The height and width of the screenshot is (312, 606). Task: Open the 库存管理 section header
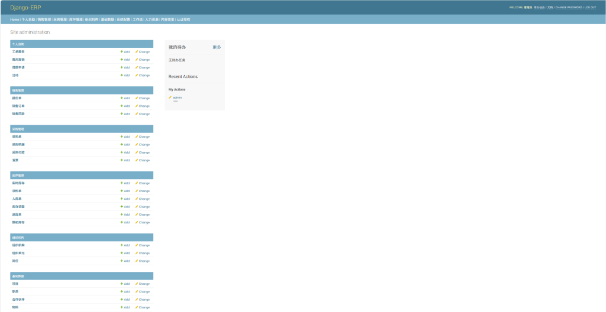18,175
